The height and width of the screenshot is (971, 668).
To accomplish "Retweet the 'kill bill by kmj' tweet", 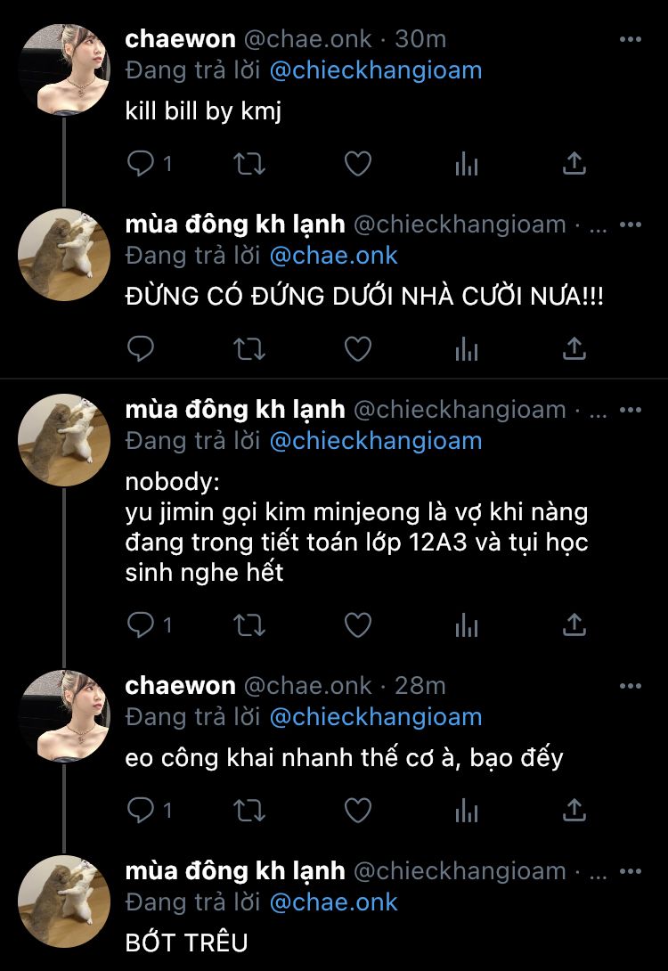I will tap(248, 164).
